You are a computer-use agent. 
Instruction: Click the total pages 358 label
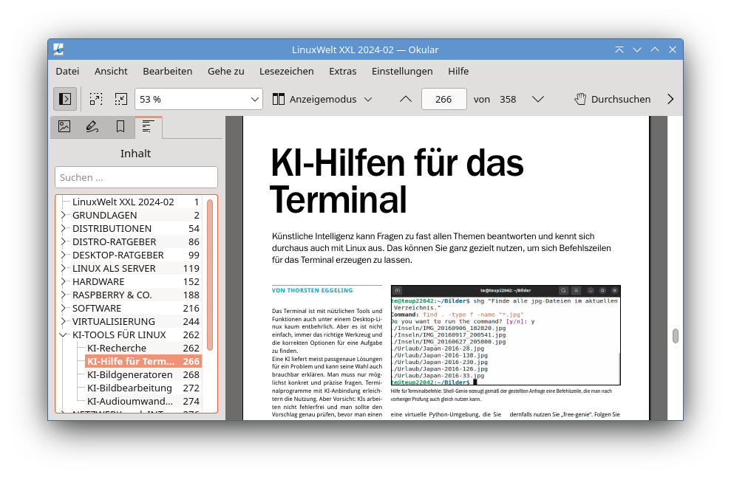click(509, 99)
